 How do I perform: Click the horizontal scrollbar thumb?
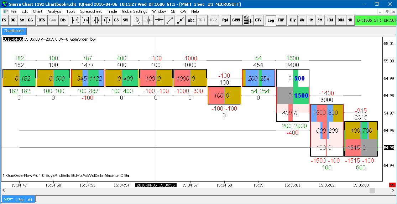click(372, 190)
